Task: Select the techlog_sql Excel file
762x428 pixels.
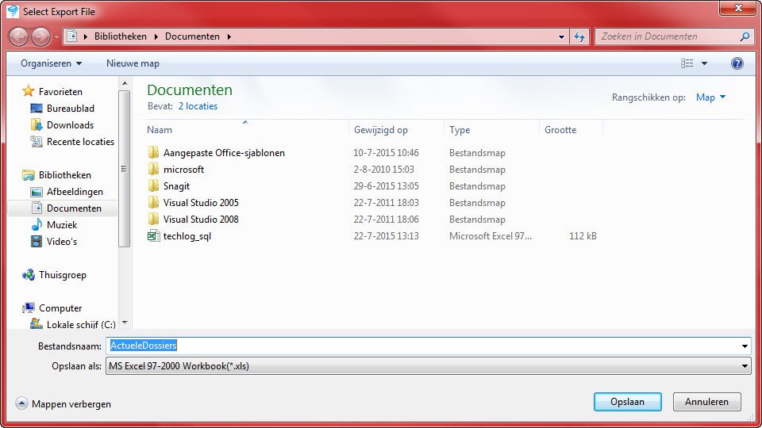Action: (x=187, y=236)
